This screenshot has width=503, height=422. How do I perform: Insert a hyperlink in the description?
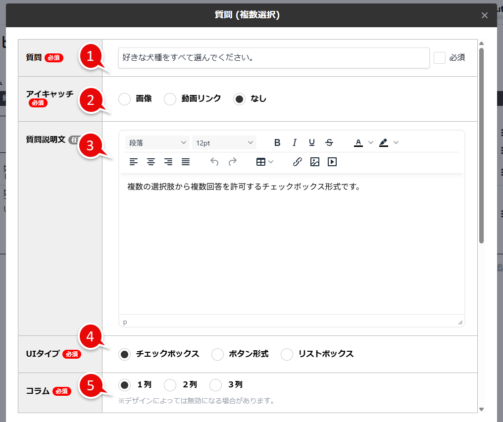point(298,162)
